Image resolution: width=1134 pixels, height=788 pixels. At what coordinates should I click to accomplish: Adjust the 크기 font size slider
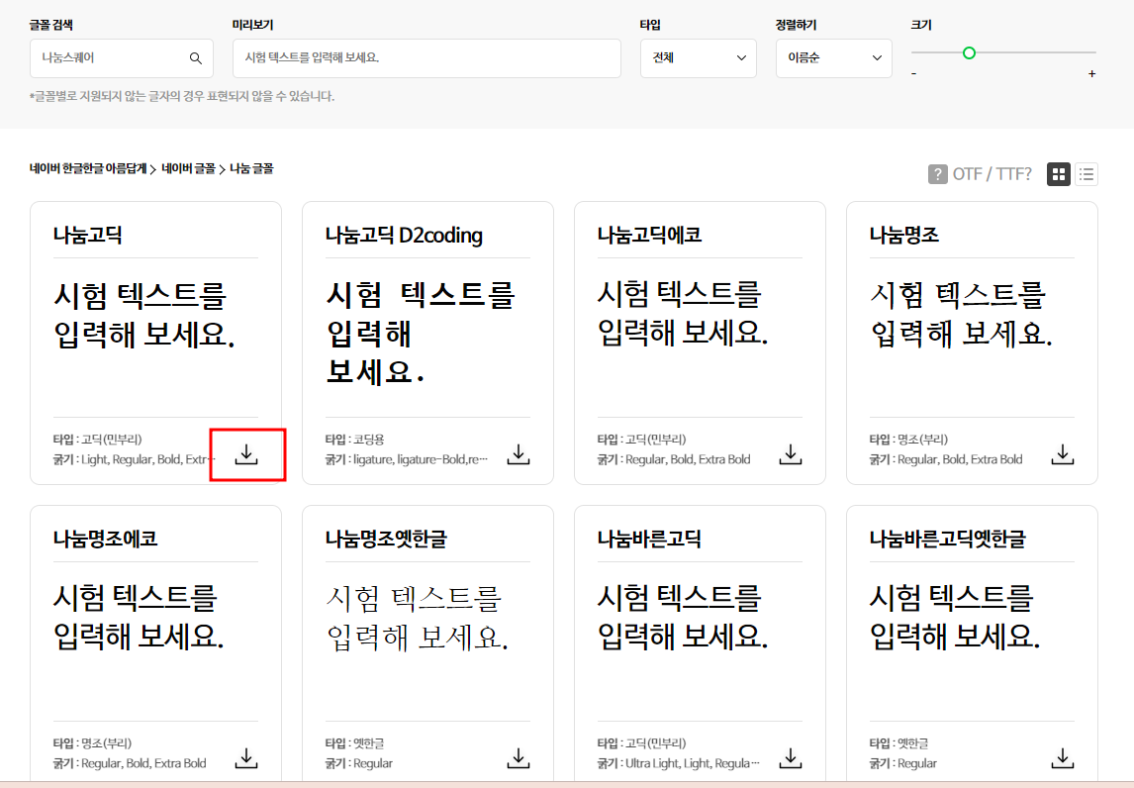click(970, 53)
